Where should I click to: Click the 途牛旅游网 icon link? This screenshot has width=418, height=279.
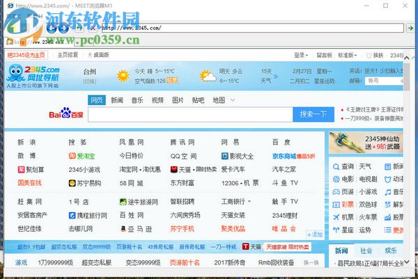[123, 202]
